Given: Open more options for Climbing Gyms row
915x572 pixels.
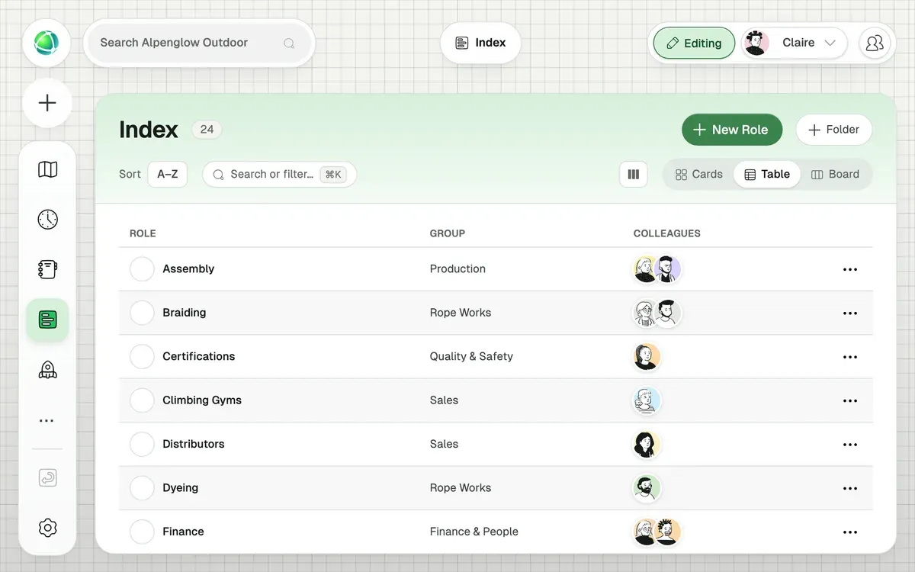Looking at the screenshot, I should [x=850, y=400].
